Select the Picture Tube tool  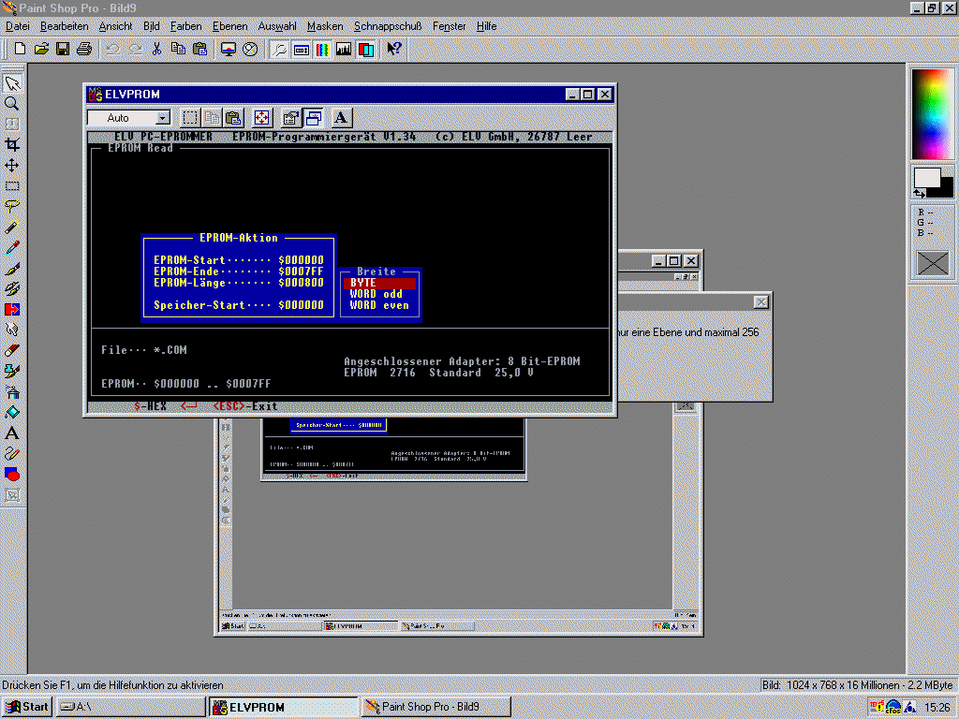point(12,371)
